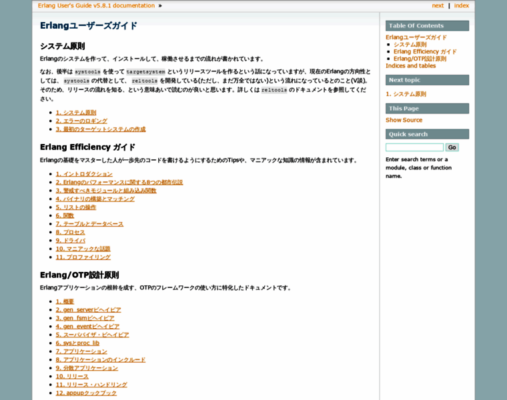Screen dimensions: 507x400
Task: Open システム原則 in the Table Of Contents sidebar
Action: (410, 45)
